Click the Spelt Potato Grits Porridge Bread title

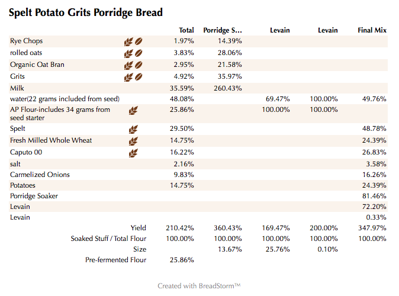tap(86, 12)
